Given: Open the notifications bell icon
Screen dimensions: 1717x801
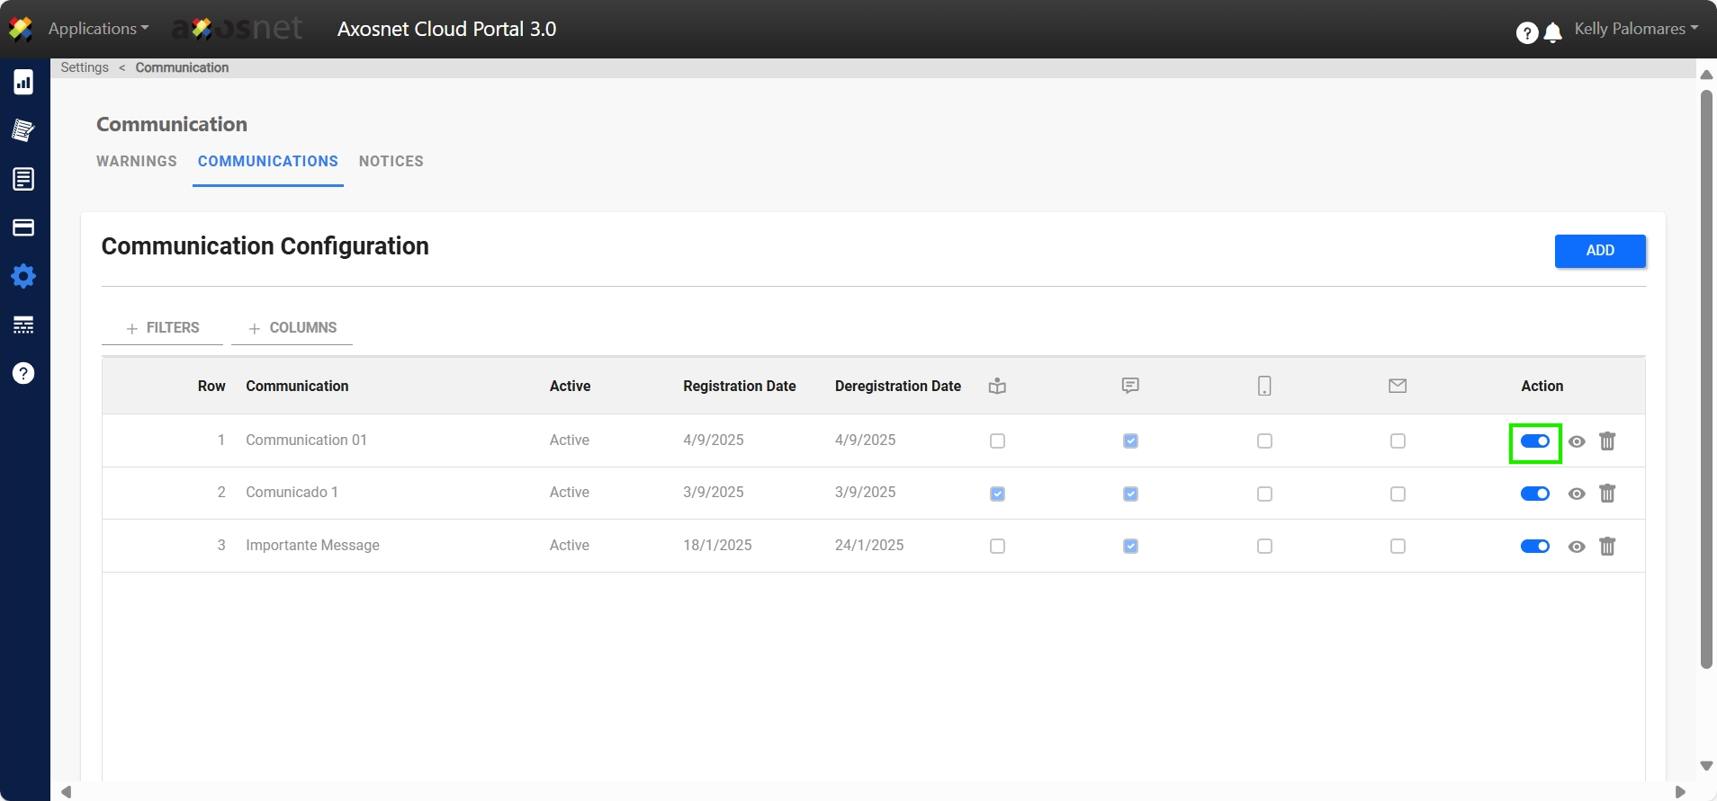Looking at the screenshot, I should [1552, 33].
